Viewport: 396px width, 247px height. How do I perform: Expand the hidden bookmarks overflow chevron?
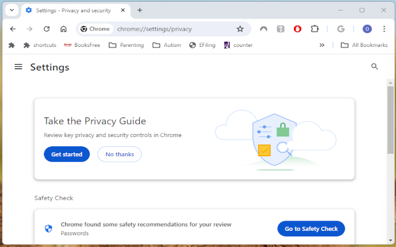point(322,45)
